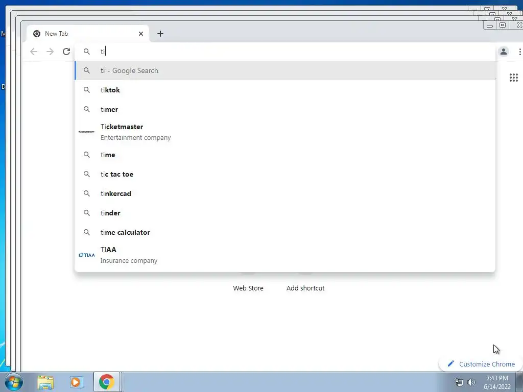Open the Windows Start menu
This screenshot has width=523, height=392.
click(14, 382)
